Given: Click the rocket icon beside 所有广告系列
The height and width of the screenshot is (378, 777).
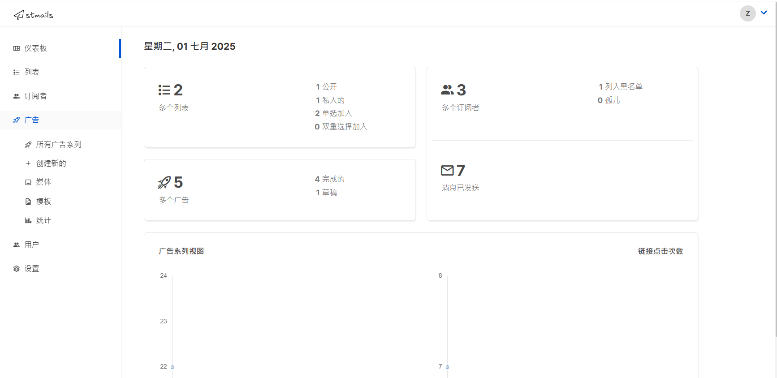Looking at the screenshot, I should click(28, 145).
